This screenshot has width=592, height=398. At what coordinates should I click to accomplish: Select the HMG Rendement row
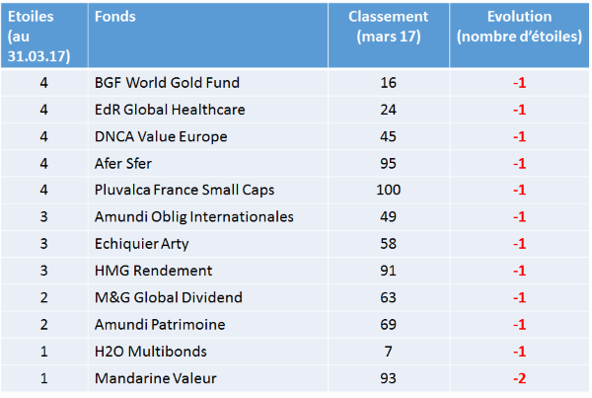point(294,271)
